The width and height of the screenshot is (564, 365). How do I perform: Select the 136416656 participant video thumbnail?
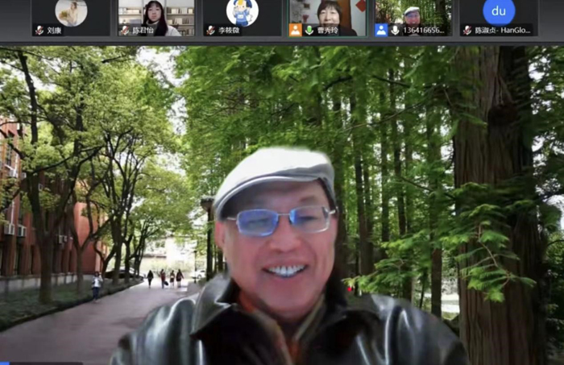click(413, 12)
